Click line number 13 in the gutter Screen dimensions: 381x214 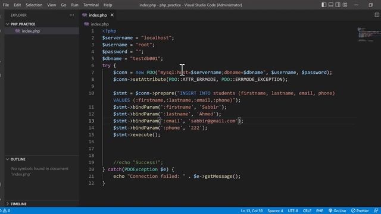click(91, 121)
